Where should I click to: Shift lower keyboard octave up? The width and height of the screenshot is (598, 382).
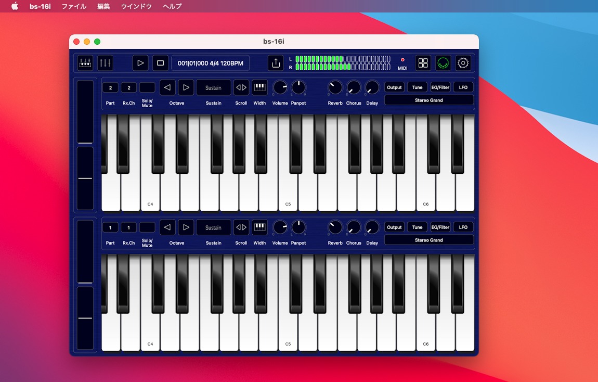tap(186, 227)
